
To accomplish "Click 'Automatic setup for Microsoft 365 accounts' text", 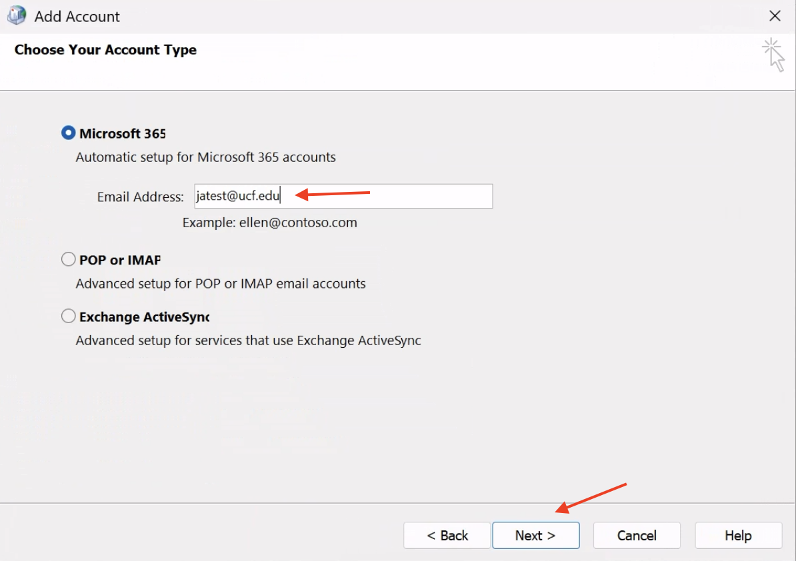I will tap(205, 157).
